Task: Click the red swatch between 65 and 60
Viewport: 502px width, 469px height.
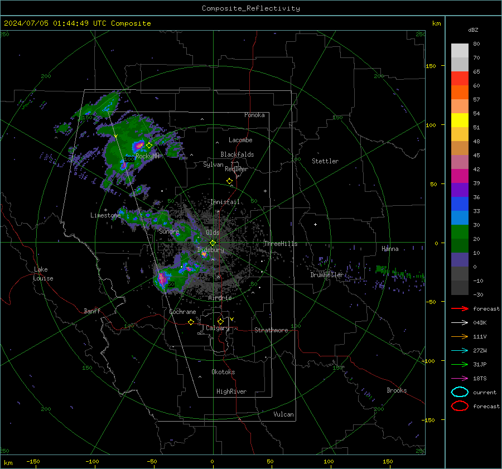Action: (460, 79)
